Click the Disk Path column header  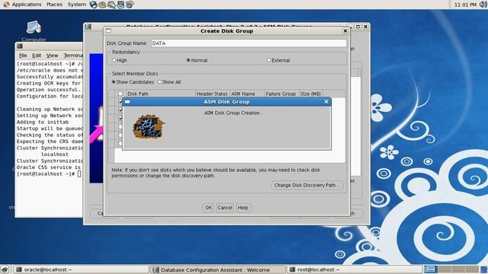(x=161, y=94)
